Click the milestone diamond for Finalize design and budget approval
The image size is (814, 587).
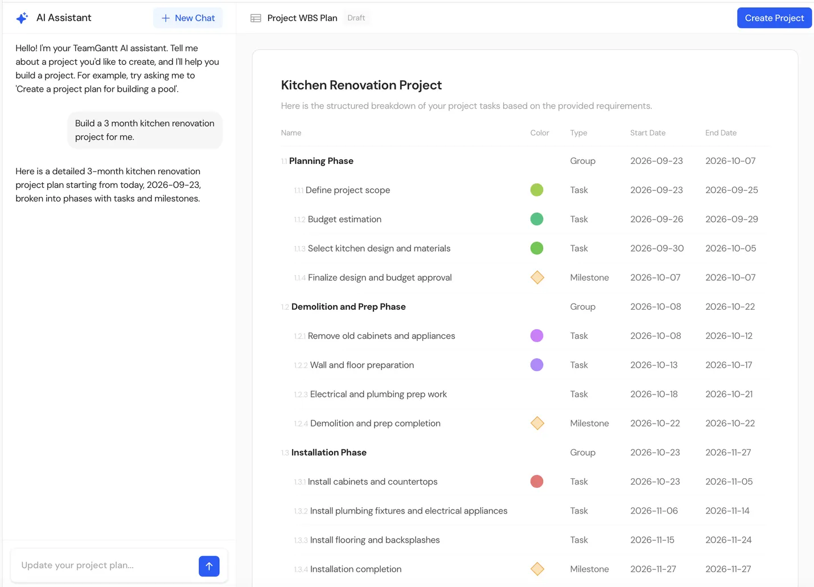coord(537,277)
